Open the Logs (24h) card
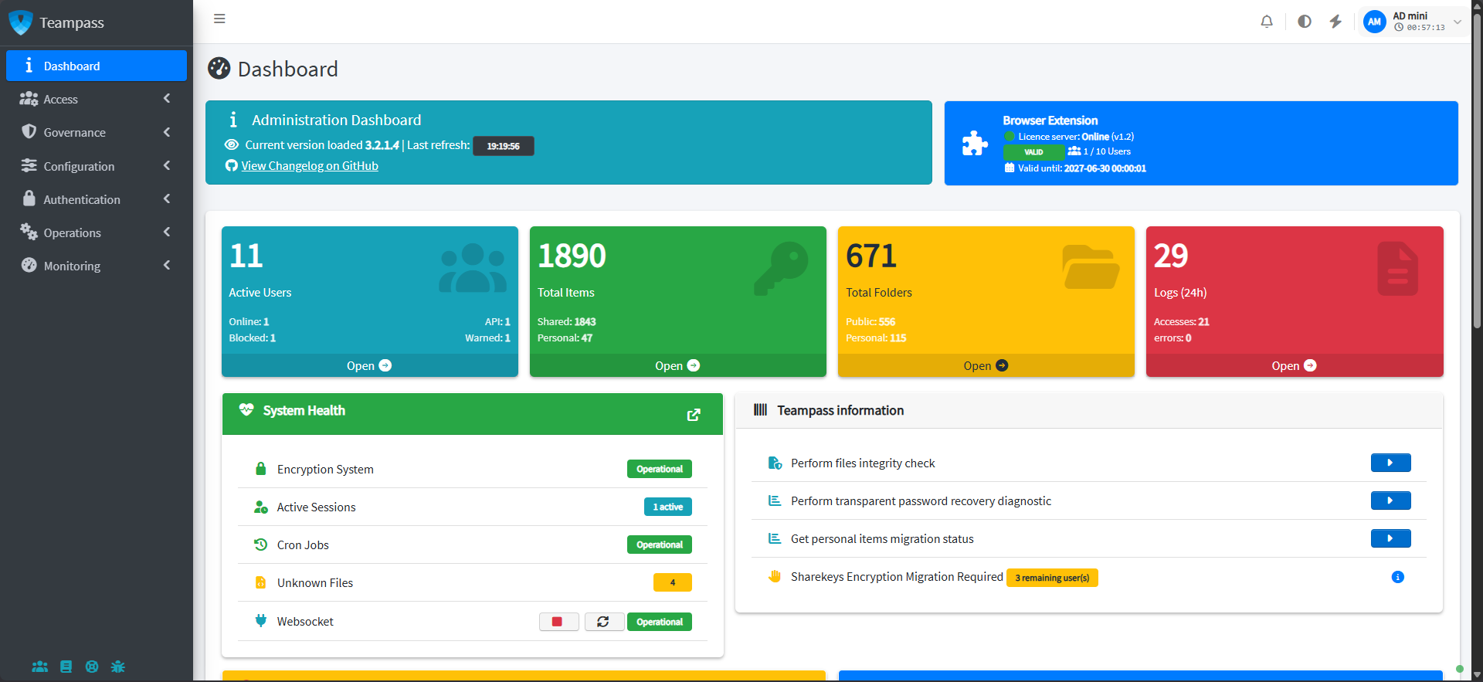The width and height of the screenshot is (1483, 682). pyautogui.click(x=1295, y=365)
